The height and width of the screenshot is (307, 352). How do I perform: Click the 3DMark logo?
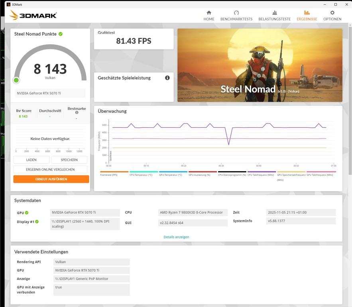point(33,15)
